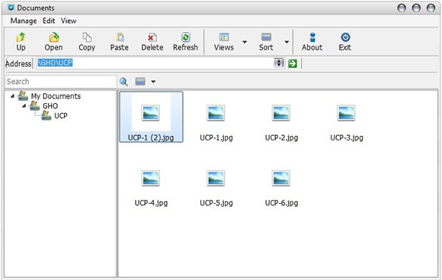Screen dimensions: 442x280
Task: Click the Open folder icon
Action: [54, 37]
